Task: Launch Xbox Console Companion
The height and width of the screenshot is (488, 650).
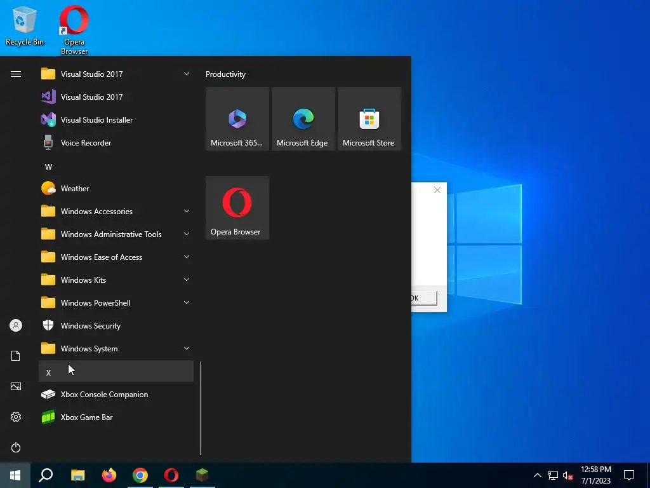Action: coord(116,394)
